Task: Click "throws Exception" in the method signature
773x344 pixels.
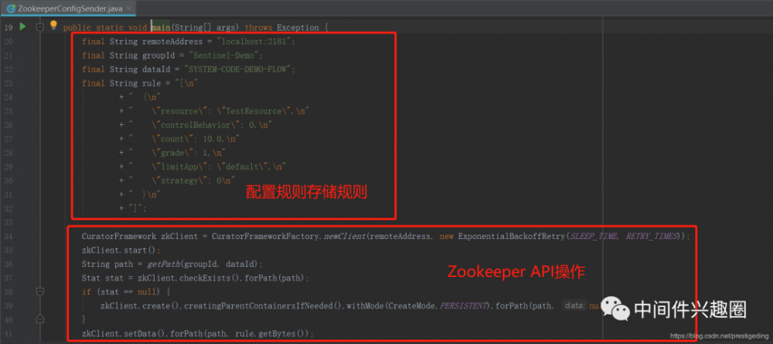Action: [281, 28]
